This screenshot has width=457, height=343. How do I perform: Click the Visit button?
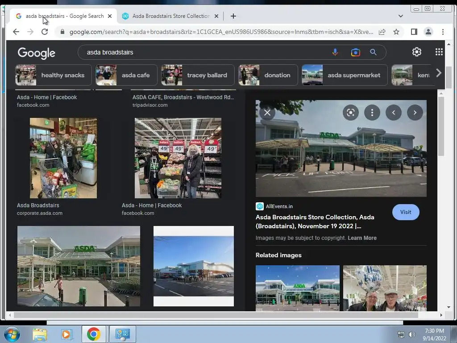[x=406, y=212]
